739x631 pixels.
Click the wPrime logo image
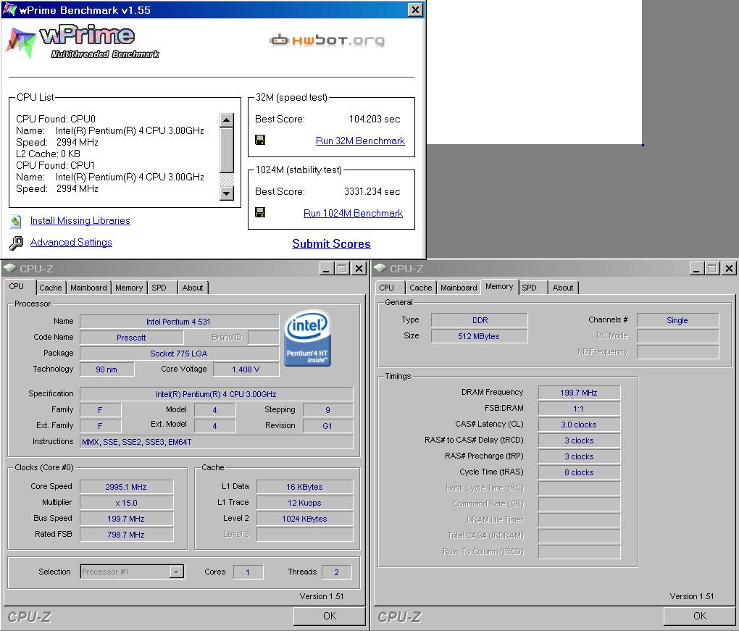[83, 42]
